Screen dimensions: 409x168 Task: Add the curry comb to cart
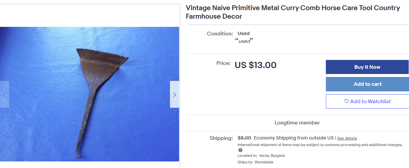coord(367,84)
